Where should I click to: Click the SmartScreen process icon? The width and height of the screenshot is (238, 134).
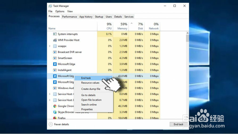(x=55, y=58)
